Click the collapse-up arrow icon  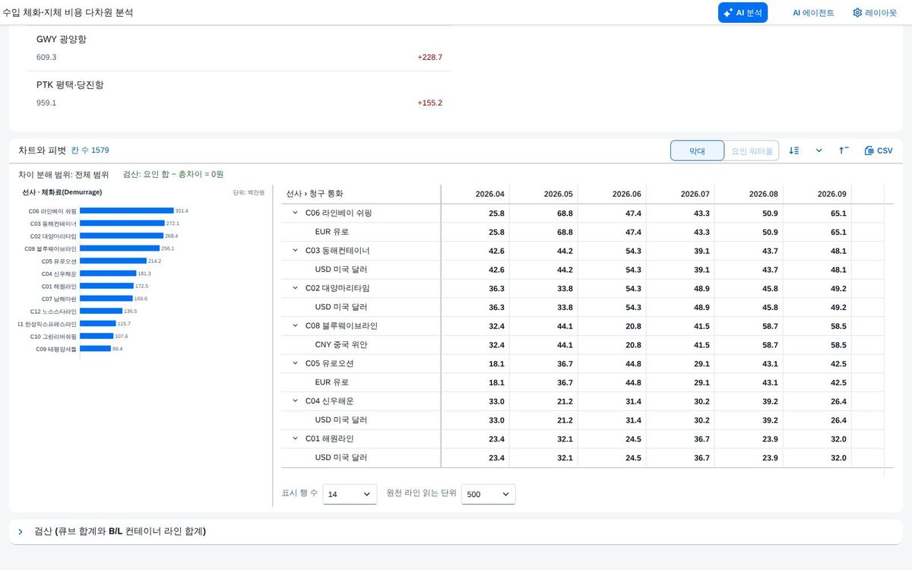click(844, 150)
